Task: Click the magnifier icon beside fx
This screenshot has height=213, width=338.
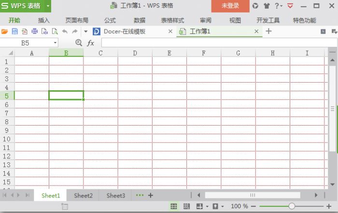Action: [x=79, y=43]
